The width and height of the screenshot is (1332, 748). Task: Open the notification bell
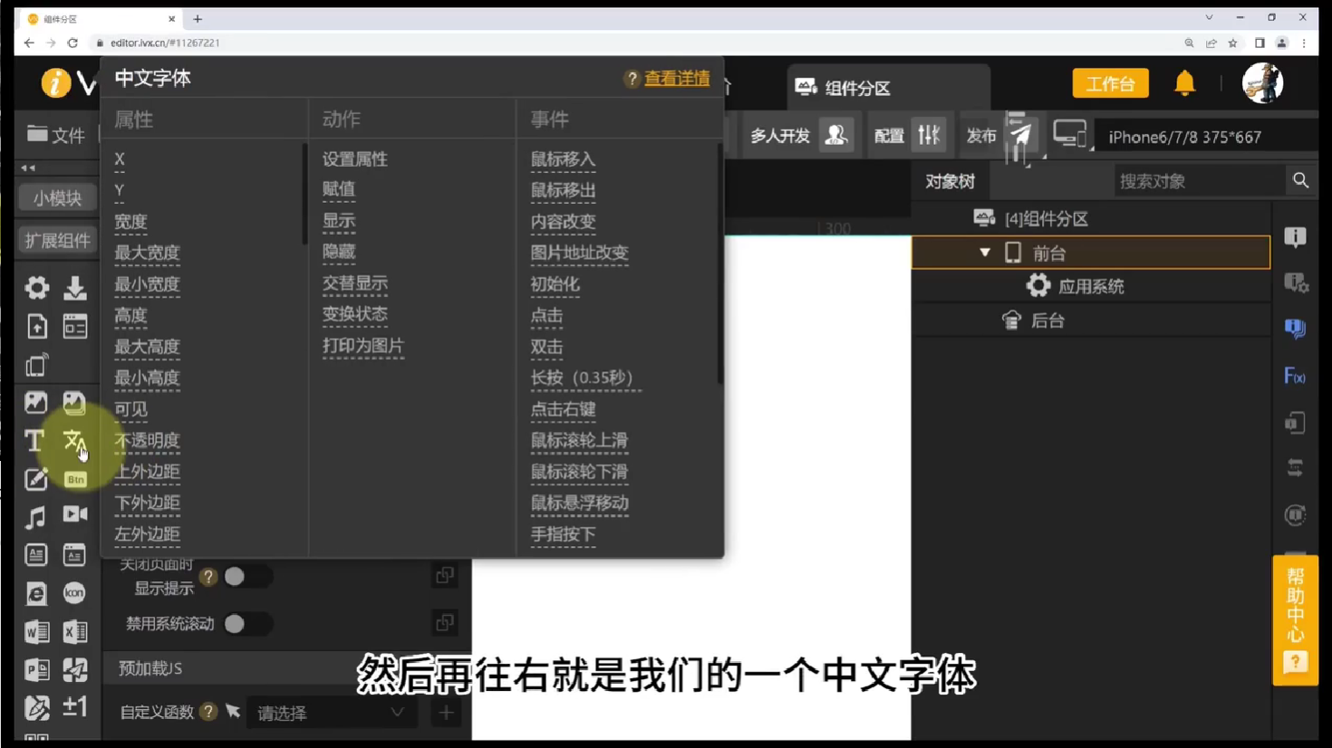tap(1184, 83)
